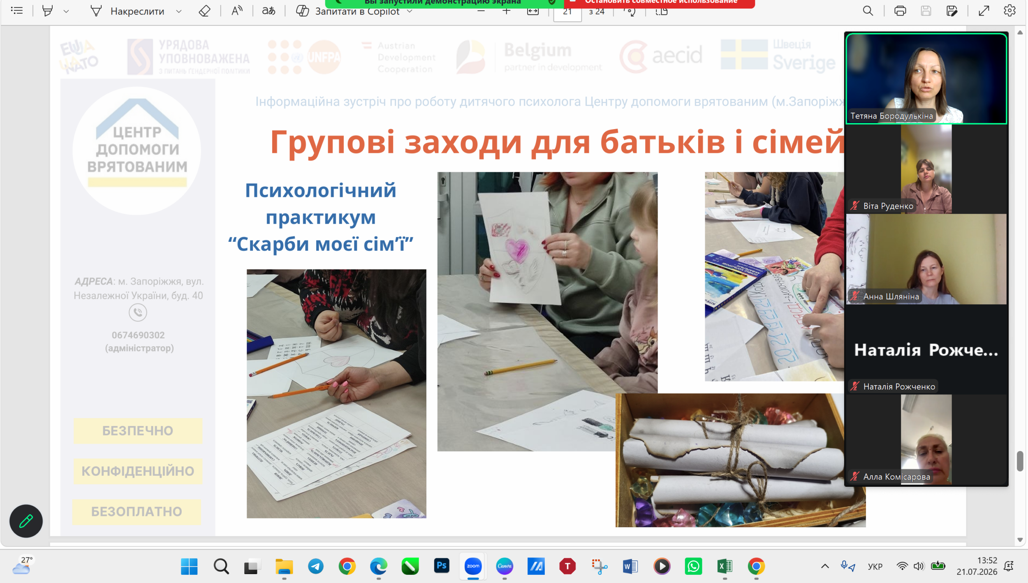The height and width of the screenshot is (583, 1028).
Task: Show hidden system tray icons
Action: 825,567
